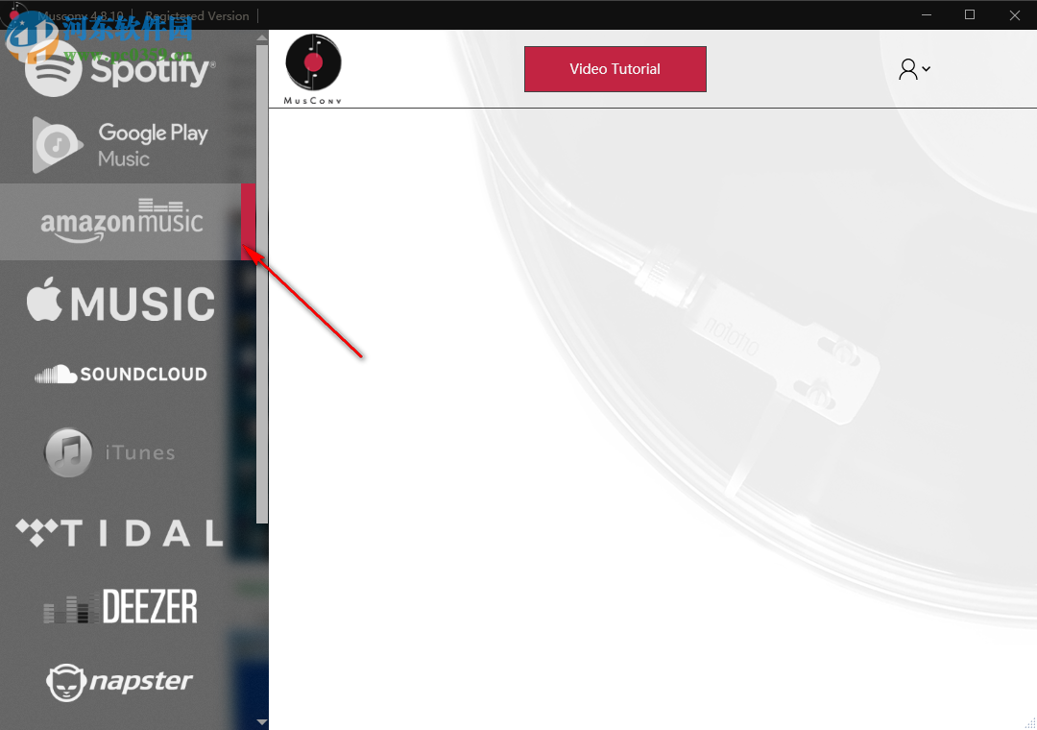Select the Napster service logo
This screenshot has height=730, width=1037.
coord(120,682)
